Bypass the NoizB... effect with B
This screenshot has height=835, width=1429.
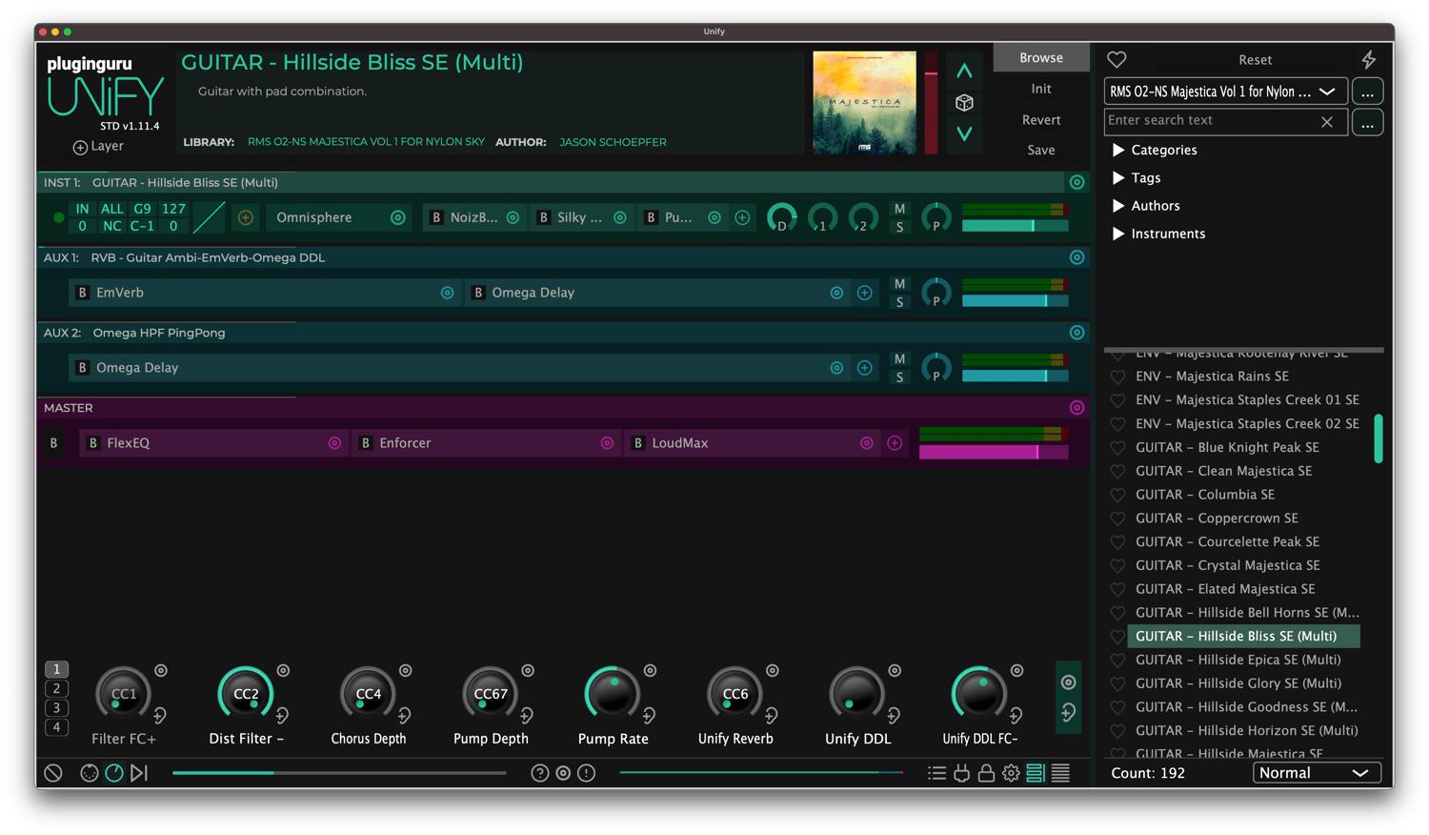pos(436,217)
